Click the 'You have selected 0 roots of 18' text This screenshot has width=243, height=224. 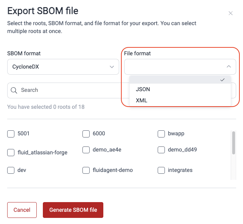click(46, 107)
